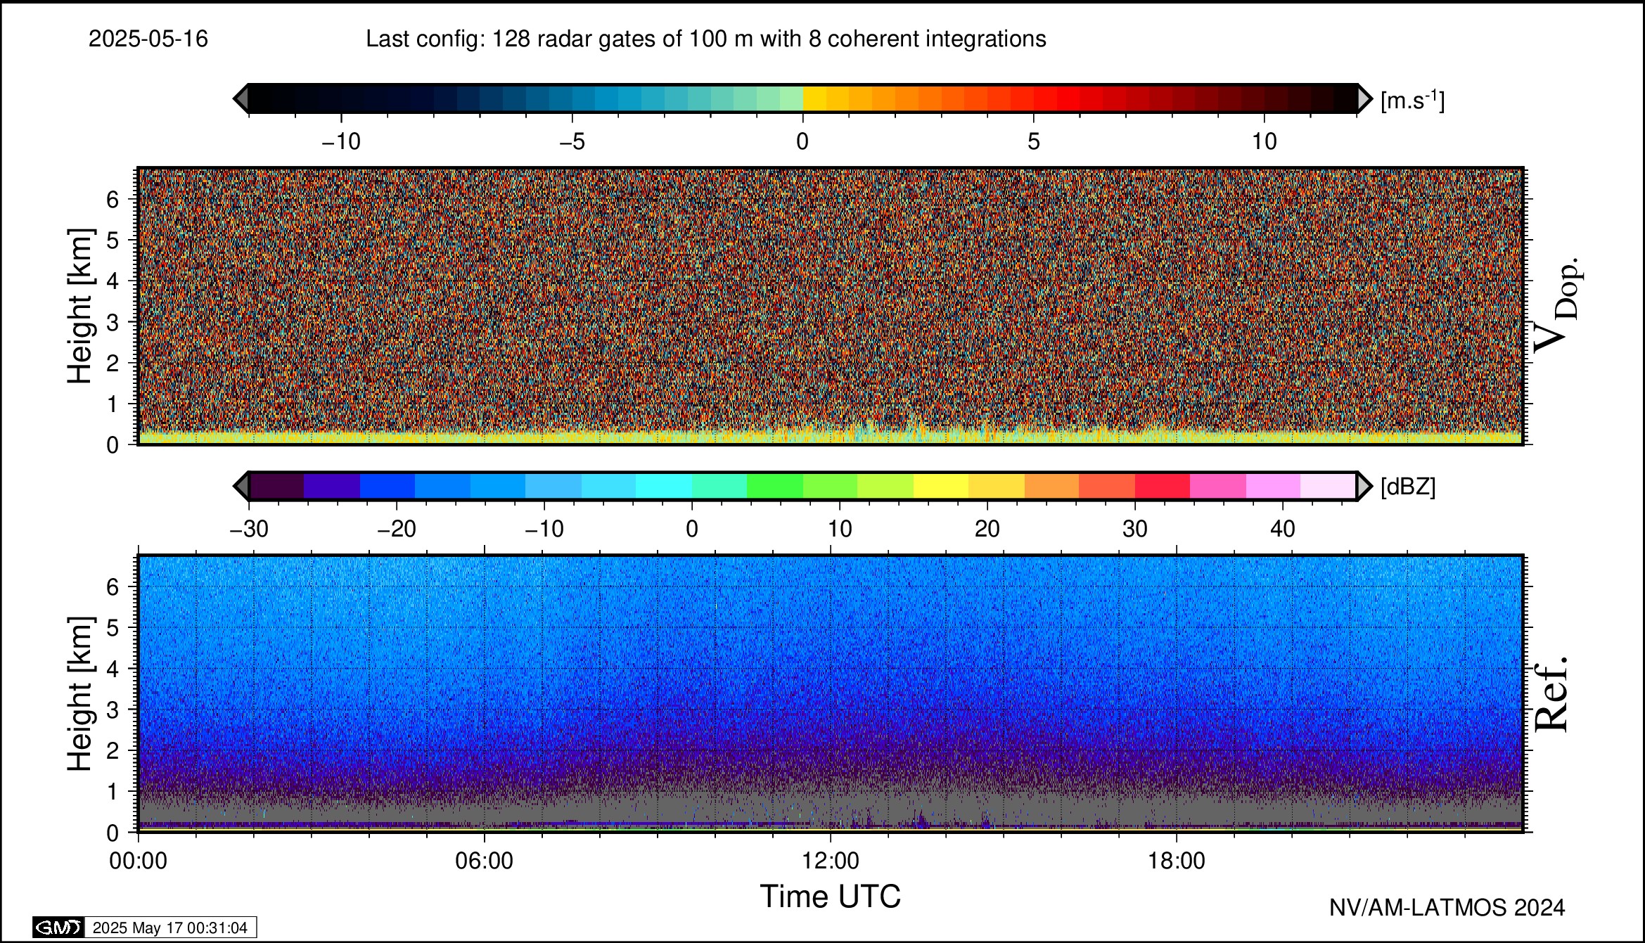1645x943 pixels.
Task: Click the radar gates configuration text
Action: (x=705, y=39)
